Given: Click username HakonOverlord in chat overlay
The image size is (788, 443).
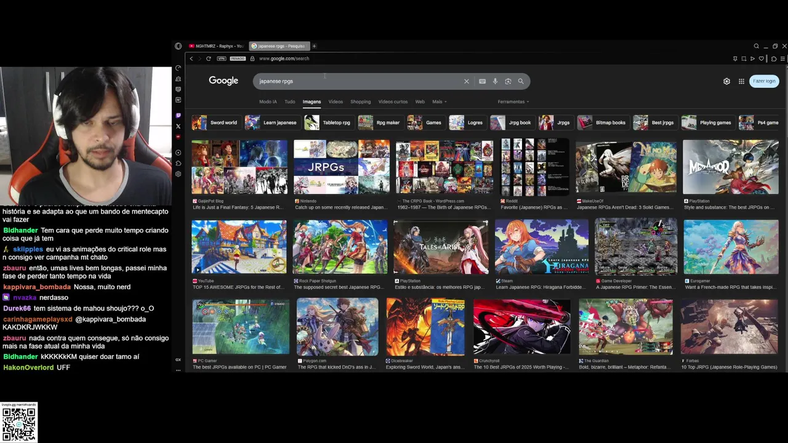Looking at the screenshot, I should 28,367.
